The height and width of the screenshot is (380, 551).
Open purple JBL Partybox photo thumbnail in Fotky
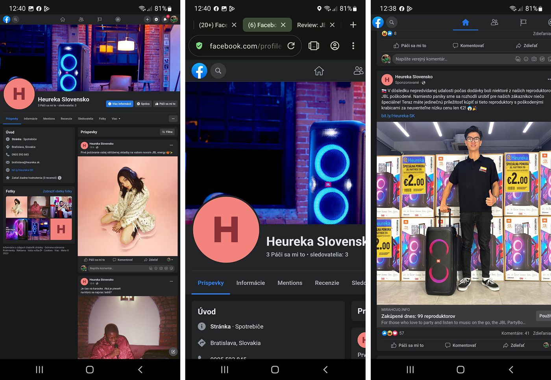(x=17, y=229)
